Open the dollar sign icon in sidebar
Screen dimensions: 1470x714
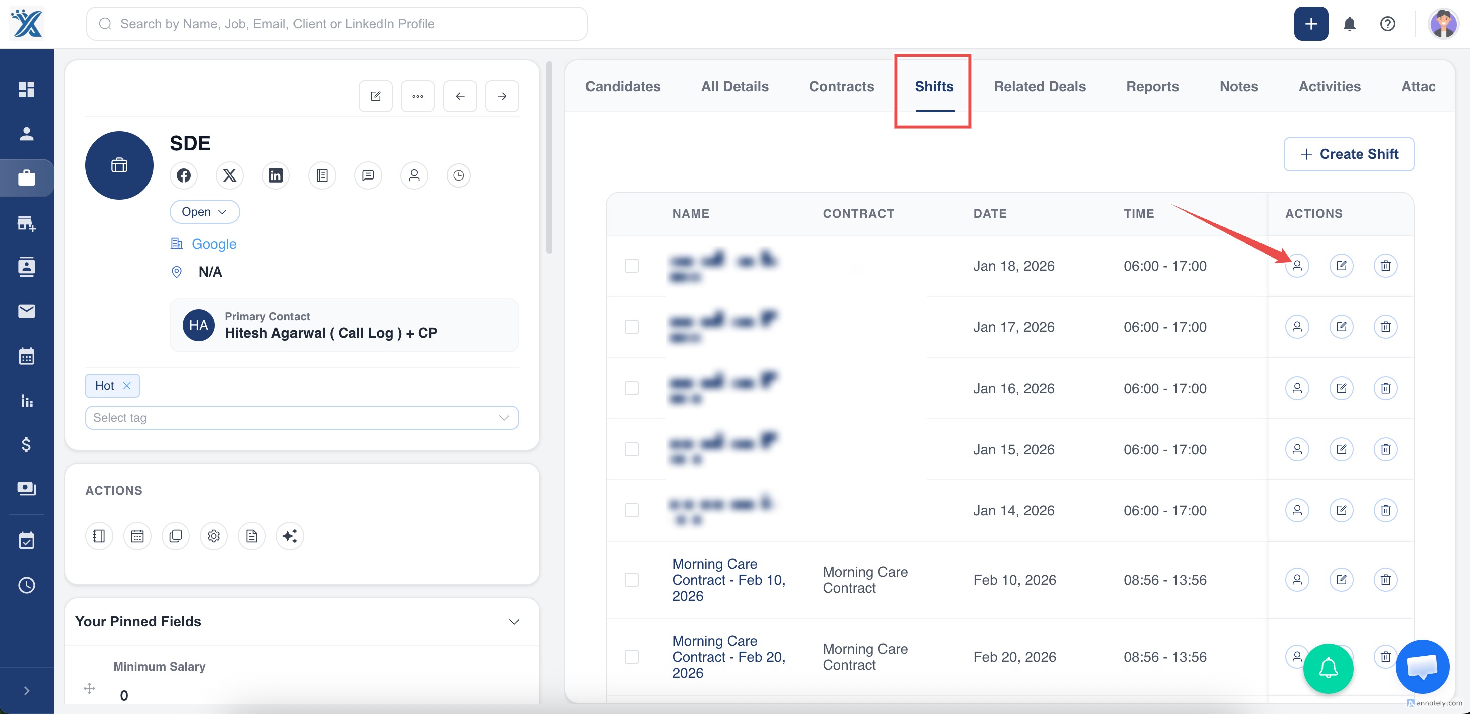[26, 445]
